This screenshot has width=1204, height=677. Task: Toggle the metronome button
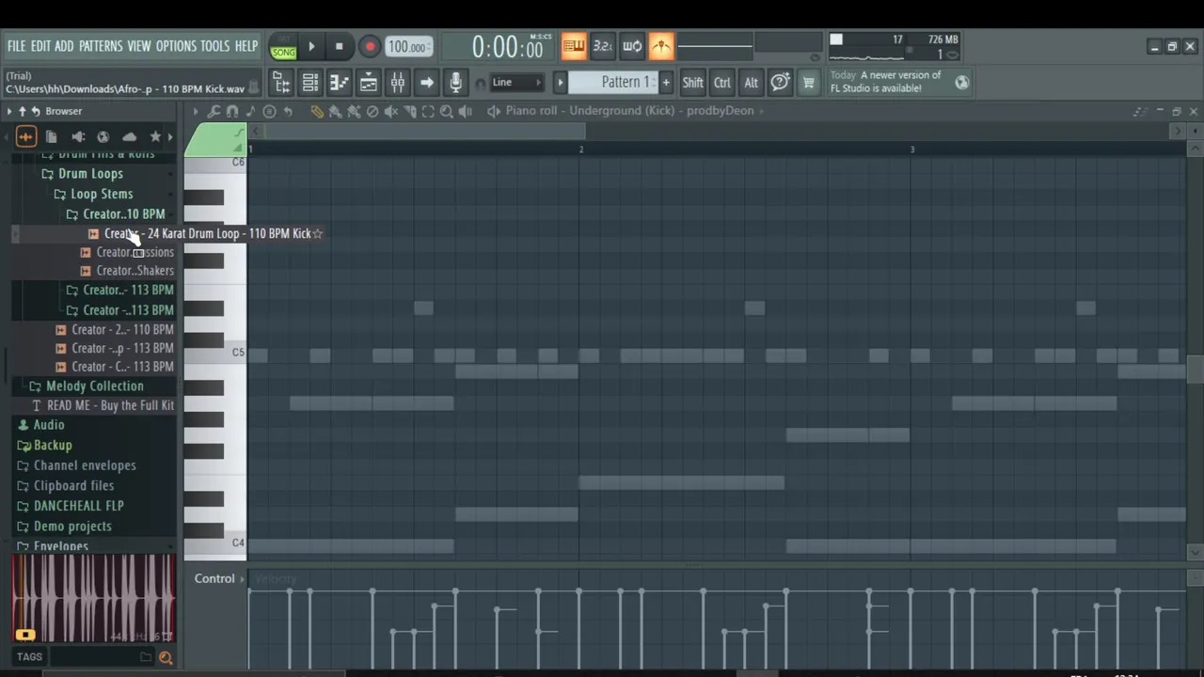pyautogui.click(x=661, y=46)
